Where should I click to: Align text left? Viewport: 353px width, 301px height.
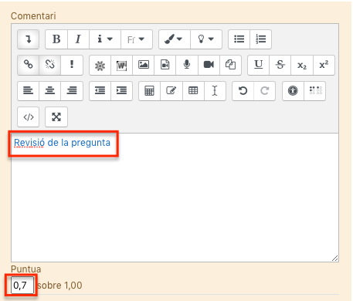[x=28, y=91]
